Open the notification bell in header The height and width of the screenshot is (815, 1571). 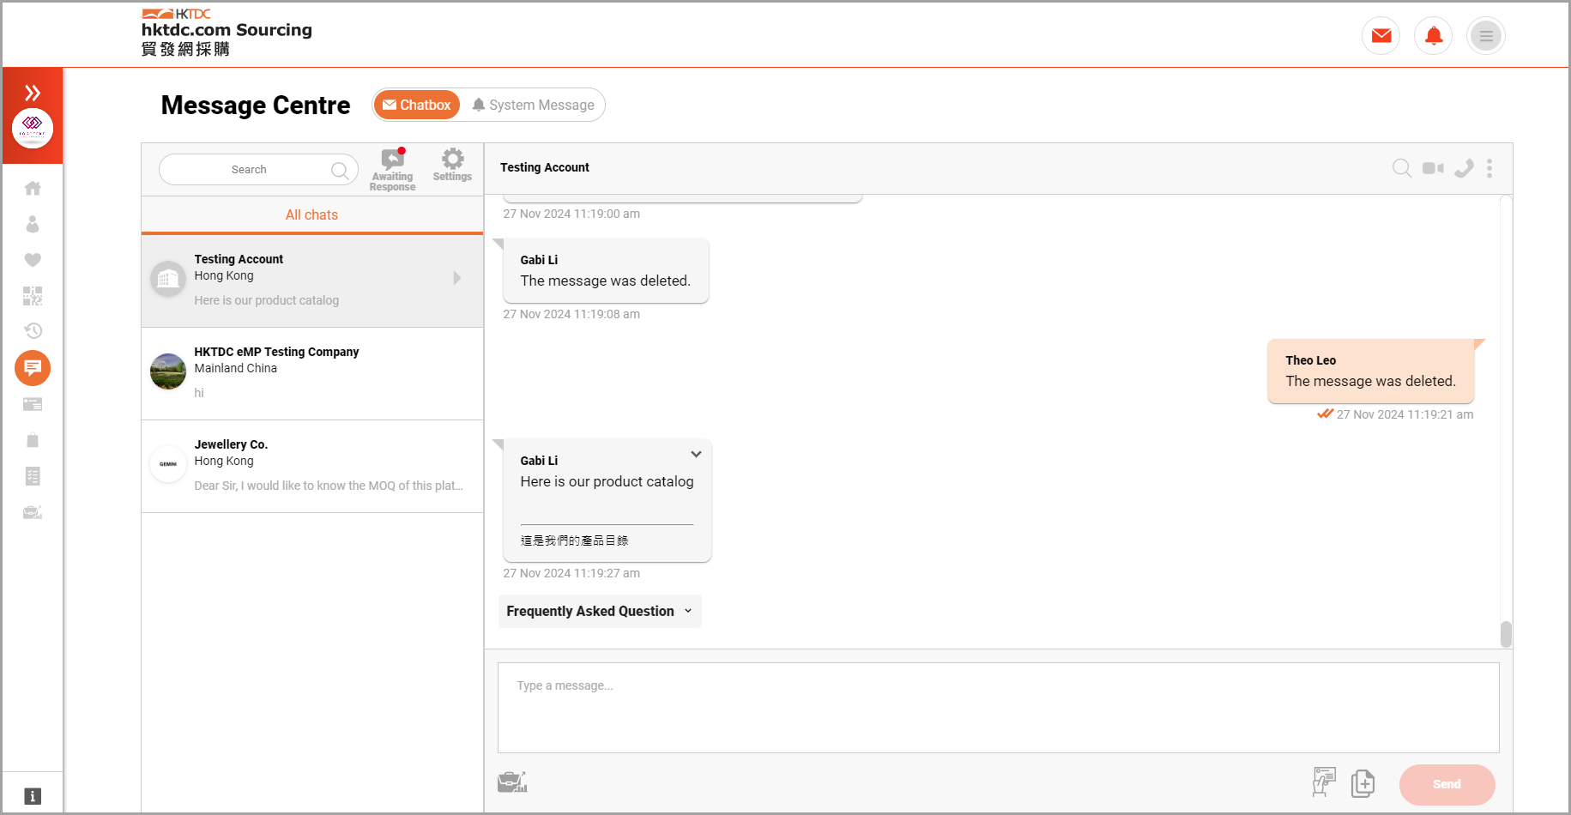click(x=1433, y=36)
